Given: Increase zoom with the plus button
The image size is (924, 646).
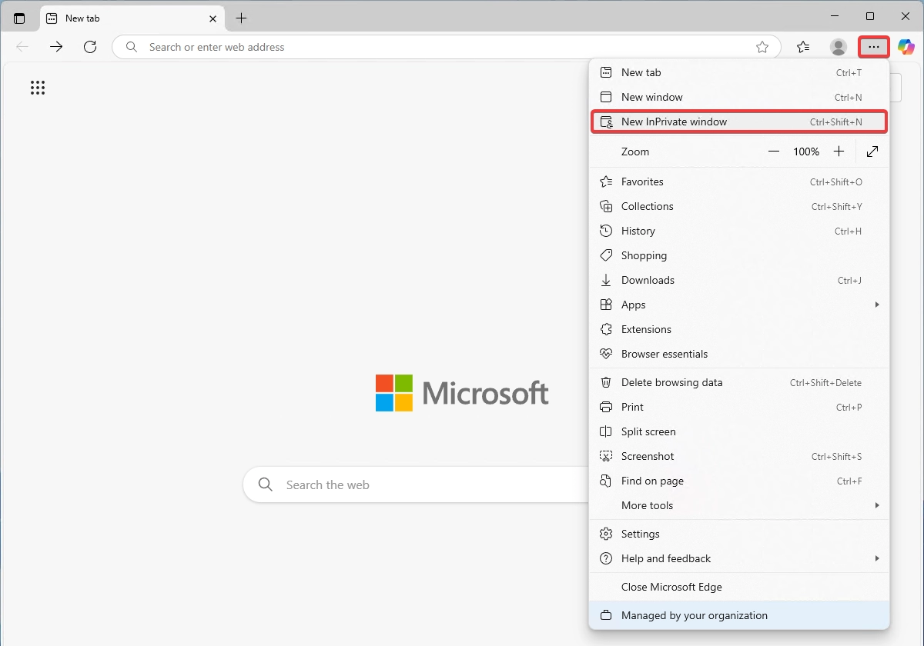Looking at the screenshot, I should (x=839, y=152).
